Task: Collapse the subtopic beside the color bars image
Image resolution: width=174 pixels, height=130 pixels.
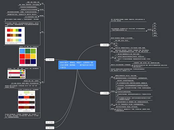Action: tap(40, 83)
